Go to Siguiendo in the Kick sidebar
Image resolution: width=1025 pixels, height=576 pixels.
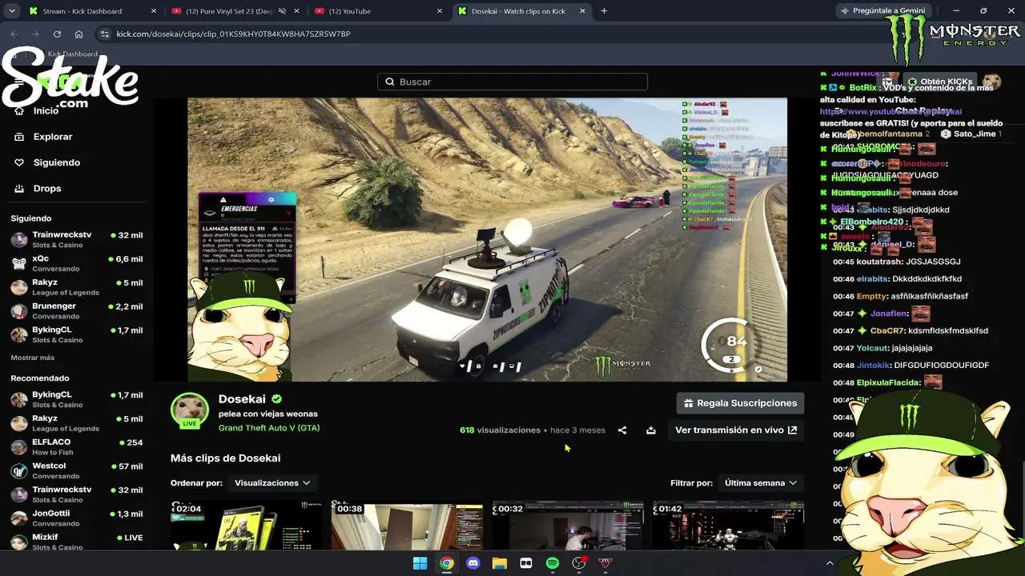pos(57,162)
